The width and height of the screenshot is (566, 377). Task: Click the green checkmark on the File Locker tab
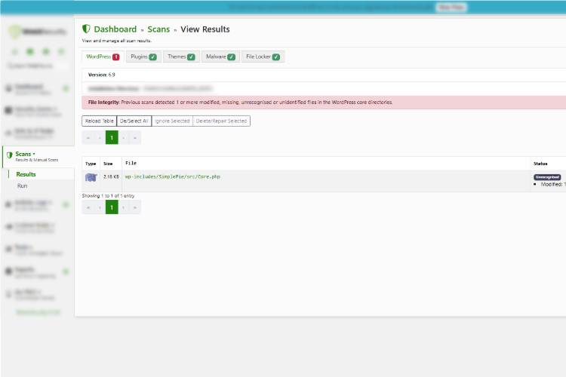276,57
